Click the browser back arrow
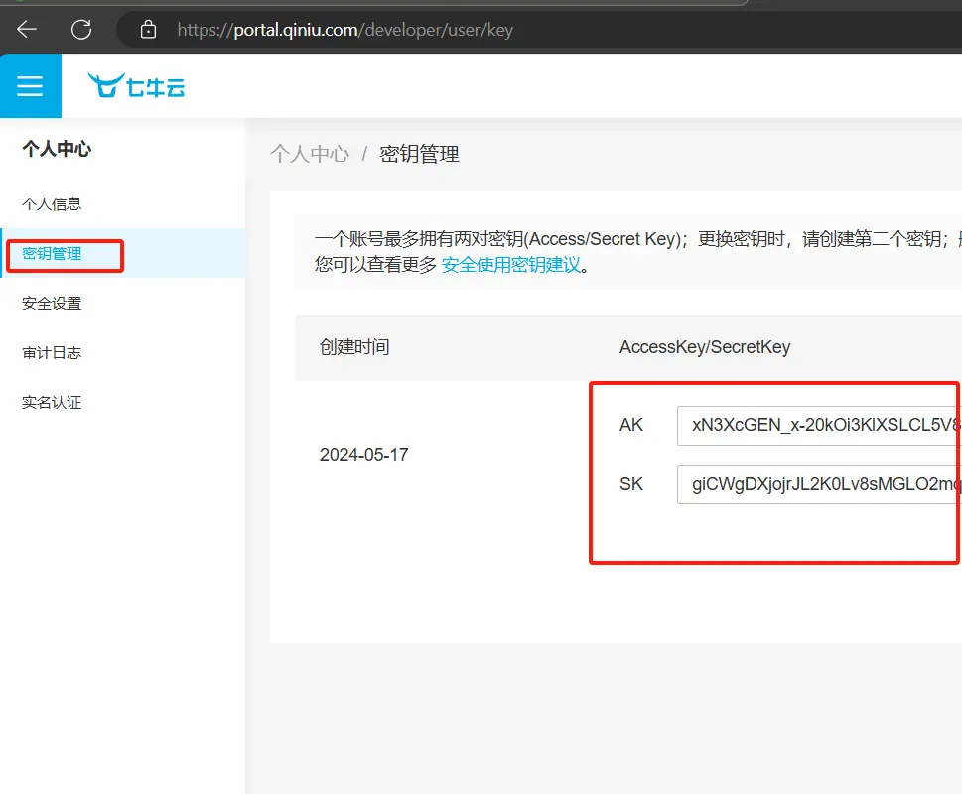This screenshot has width=962, height=794. pos(27,29)
